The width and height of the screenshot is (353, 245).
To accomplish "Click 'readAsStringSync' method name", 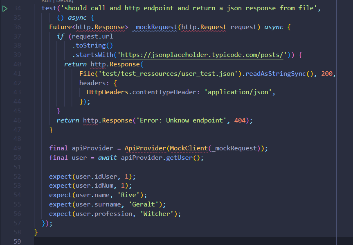I will [x=276, y=74].
